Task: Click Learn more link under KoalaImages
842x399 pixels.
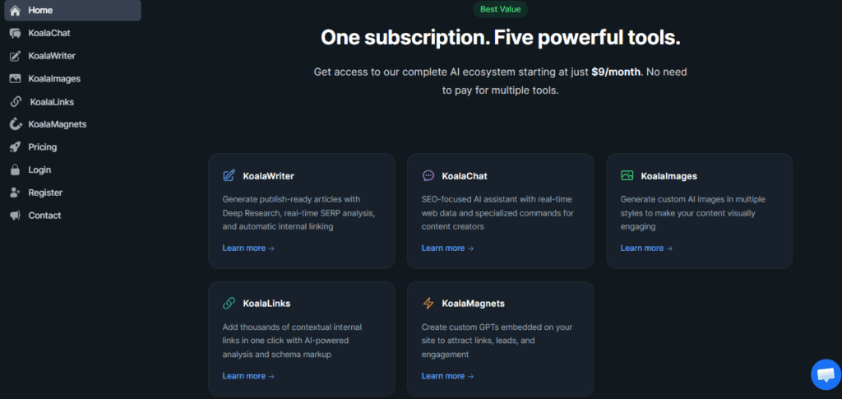Action: [x=646, y=248]
